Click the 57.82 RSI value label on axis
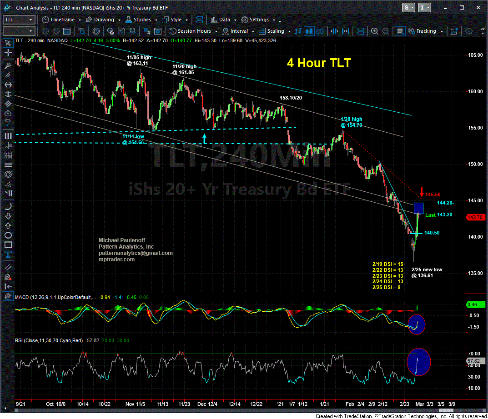The height and width of the screenshot is (419, 488). coord(475,361)
